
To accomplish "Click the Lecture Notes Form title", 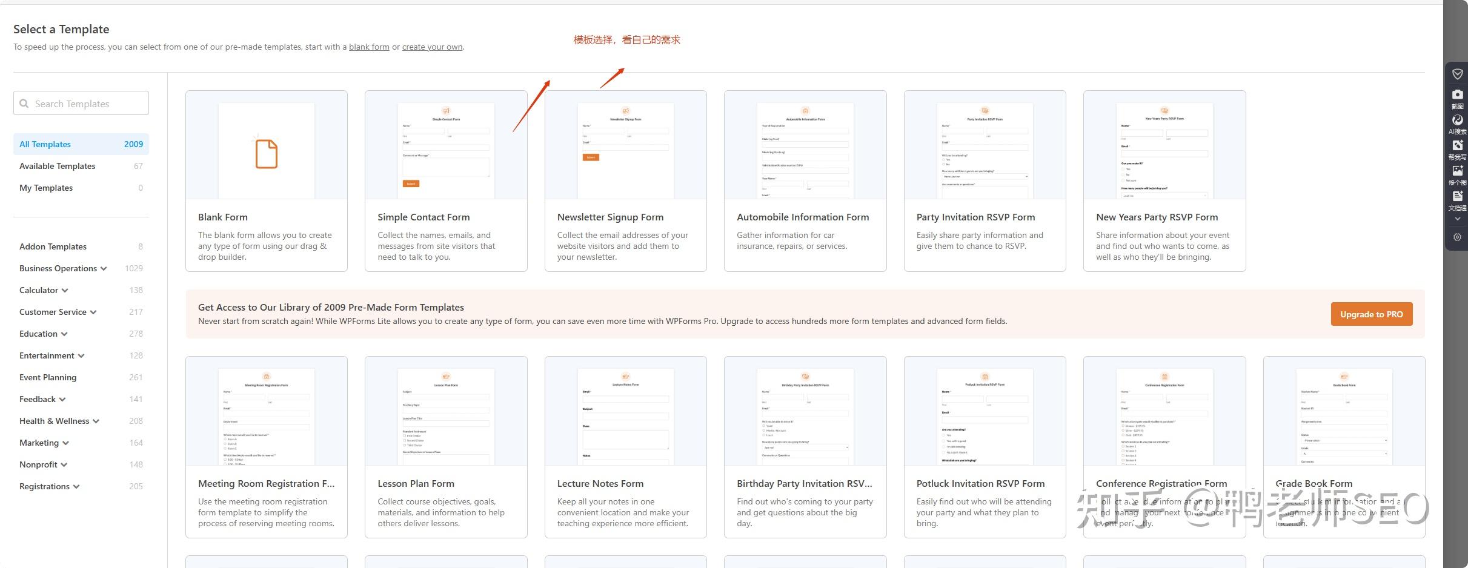I will click(x=600, y=483).
